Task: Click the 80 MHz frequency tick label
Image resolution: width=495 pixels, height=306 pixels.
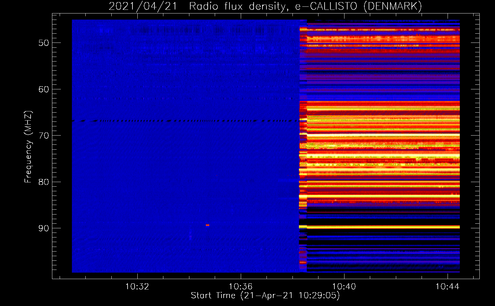Action: point(44,182)
